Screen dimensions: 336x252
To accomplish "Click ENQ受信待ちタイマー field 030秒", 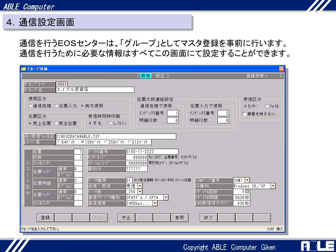I will pyautogui.click(x=241, y=203).
